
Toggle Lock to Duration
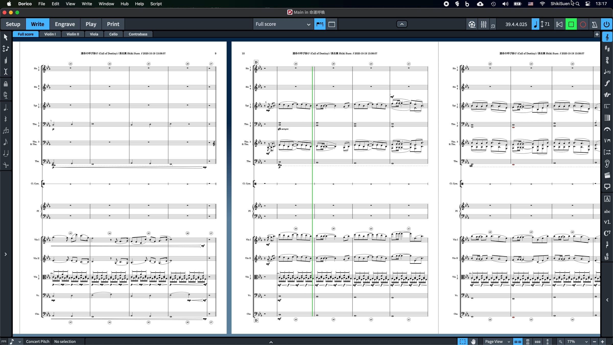coord(6,84)
